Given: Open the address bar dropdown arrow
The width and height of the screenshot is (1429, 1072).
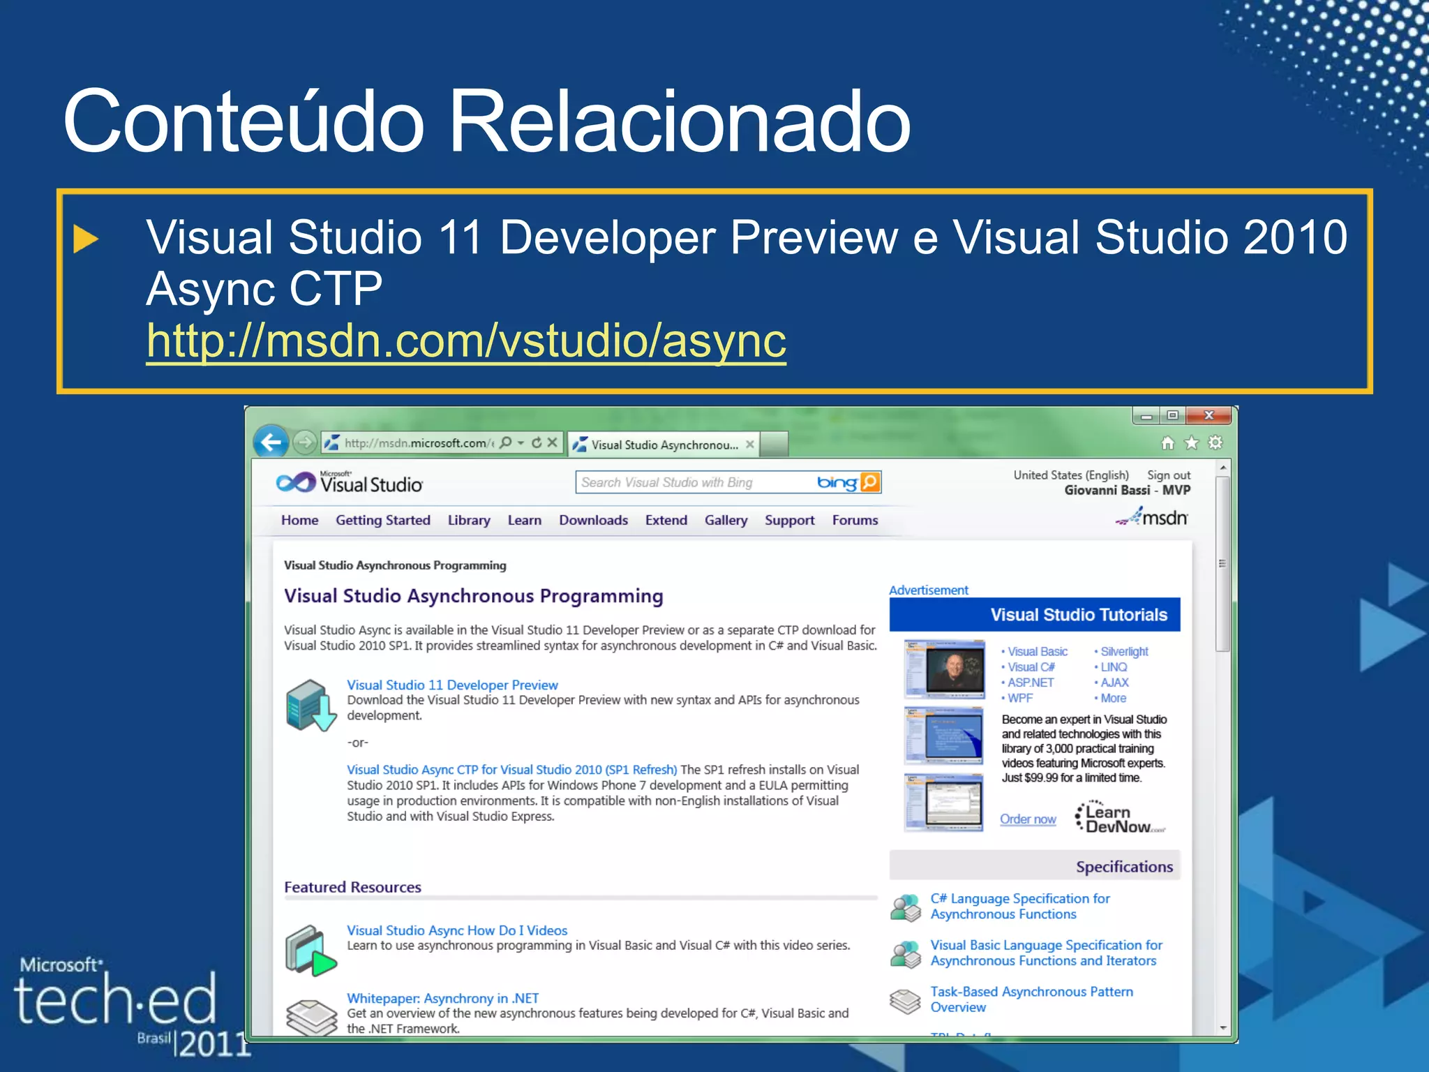Looking at the screenshot, I should (x=521, y=442).
